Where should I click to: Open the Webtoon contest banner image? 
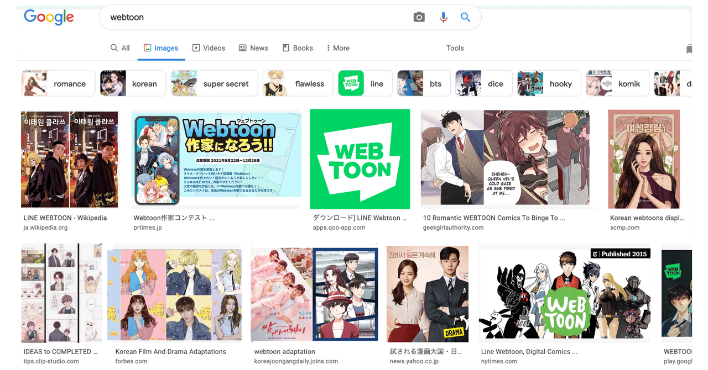(x=216, y=159)
